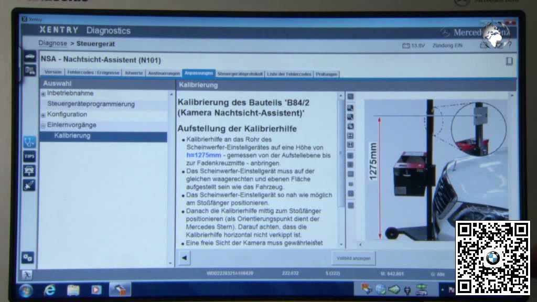Show hidden tray icons arrow
Viewport: 537px width, 302px height.
pos(443,289)
